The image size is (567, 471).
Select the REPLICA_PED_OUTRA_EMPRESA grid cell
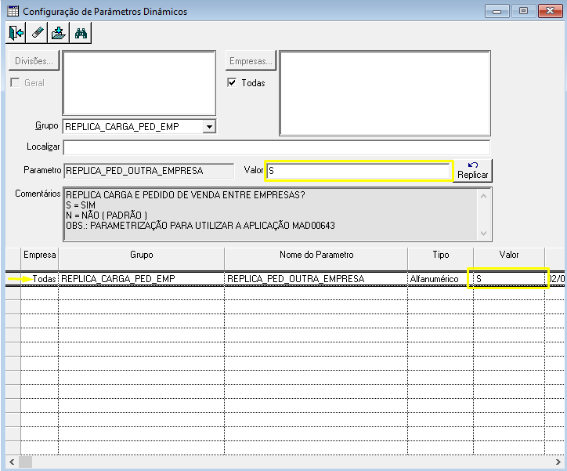pos(316,279)
